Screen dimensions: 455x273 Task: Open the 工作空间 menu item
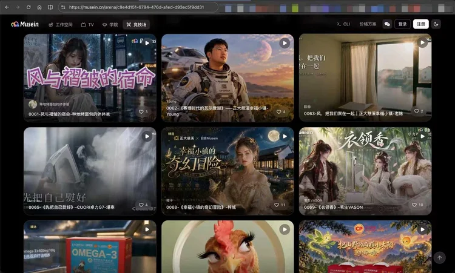[61, 25]
